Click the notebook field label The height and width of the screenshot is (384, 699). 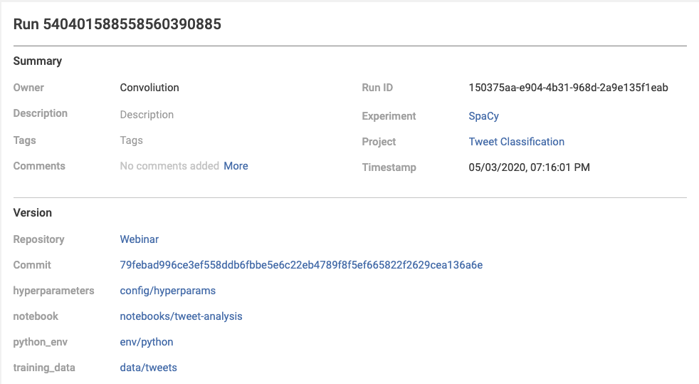coord(36,316)
